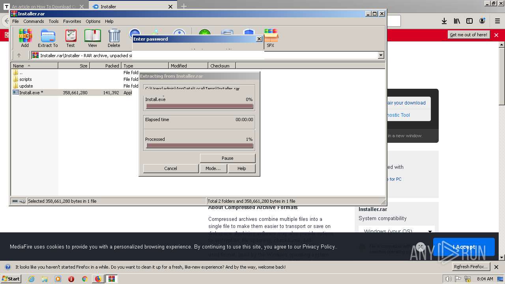505x284 pixels.
Task: Open the Help menu in WinRAR
Action: tap(109, 21)
